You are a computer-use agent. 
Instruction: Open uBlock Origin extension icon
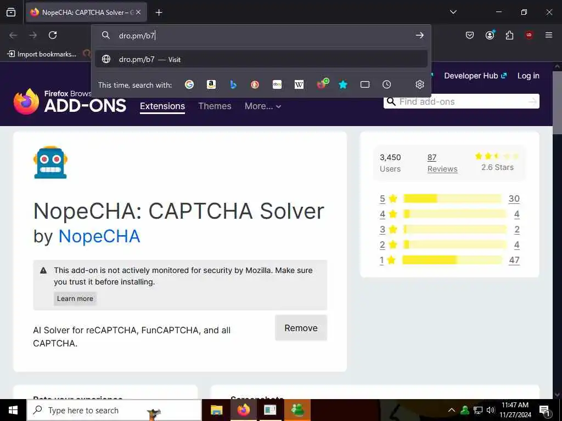point(529,35)
